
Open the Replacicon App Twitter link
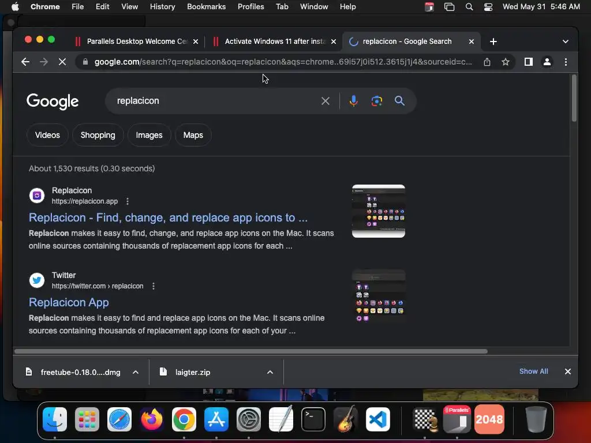pyautogui.click(x=69, y=302)
